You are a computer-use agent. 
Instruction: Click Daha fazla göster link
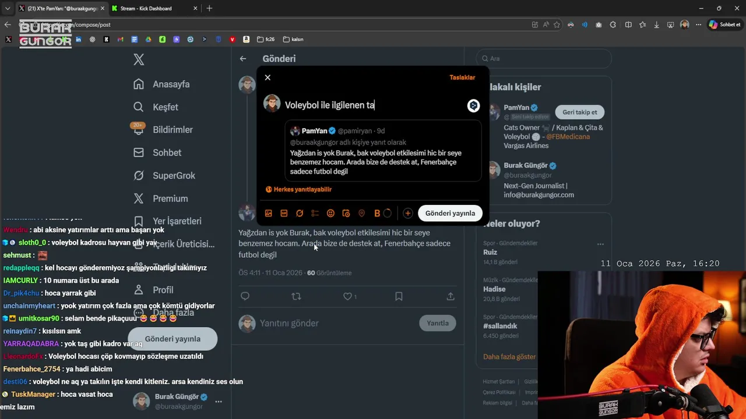tap(509, 357)
